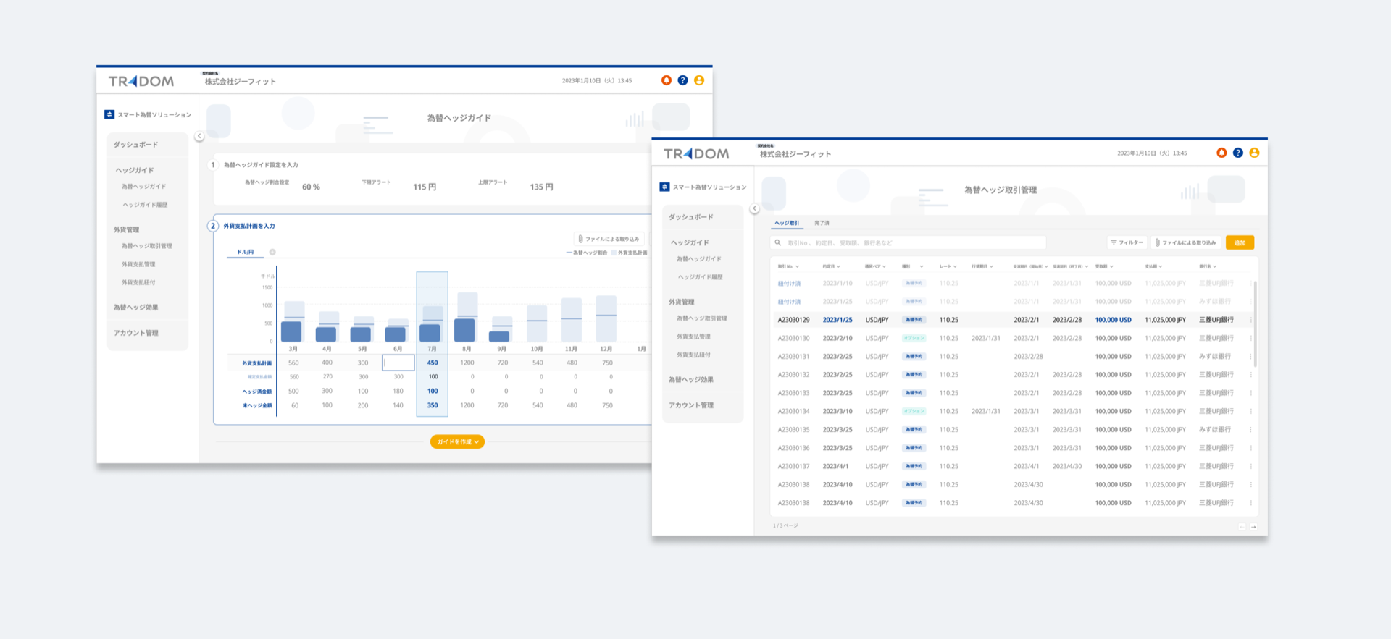Collapse the sidebar in the hedge guide window
Viewport: 1391px width, 639px height.
point(199,136)
